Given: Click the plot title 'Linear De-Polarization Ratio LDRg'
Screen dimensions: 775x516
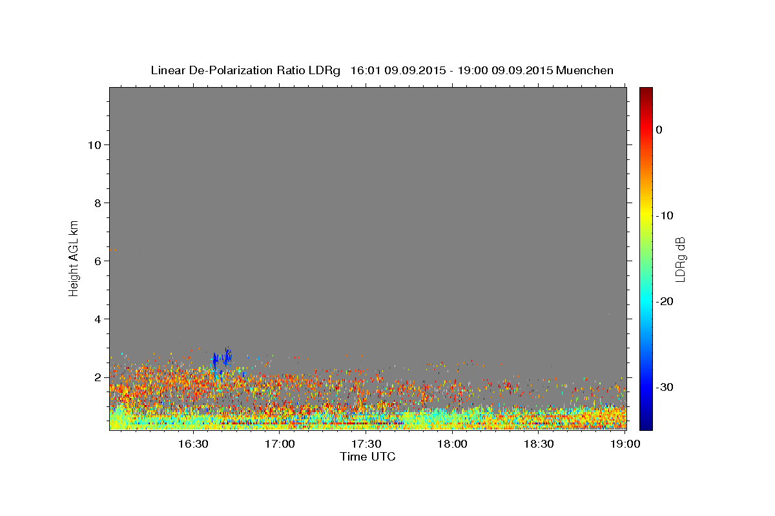Looking at the screenshot, I should click(x=245, y=70).
